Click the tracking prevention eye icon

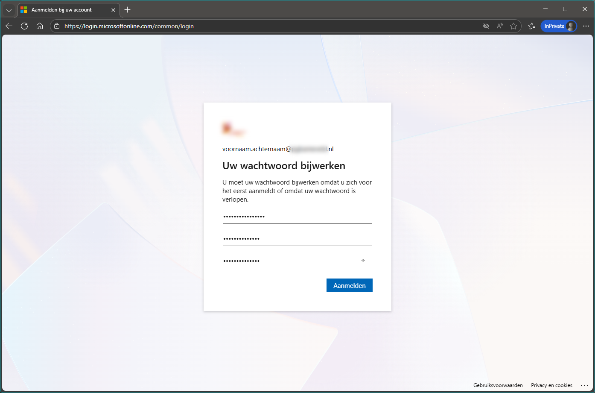click(486, 26)
